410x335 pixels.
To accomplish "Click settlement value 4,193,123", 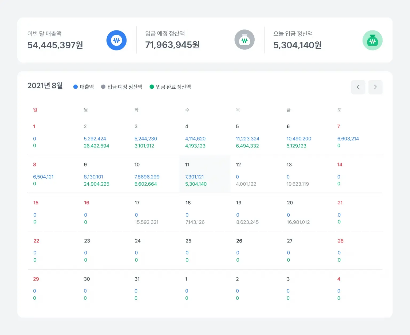I will pos(195,146).
